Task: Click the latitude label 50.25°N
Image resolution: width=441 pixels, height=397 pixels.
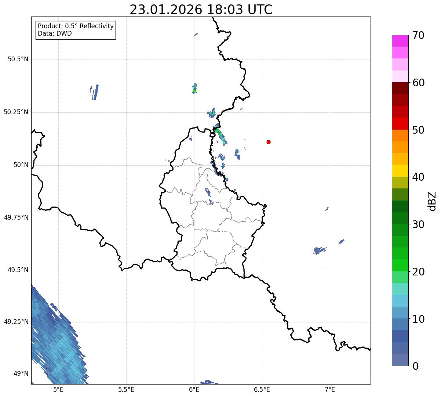Action: (x=16, y=112)
